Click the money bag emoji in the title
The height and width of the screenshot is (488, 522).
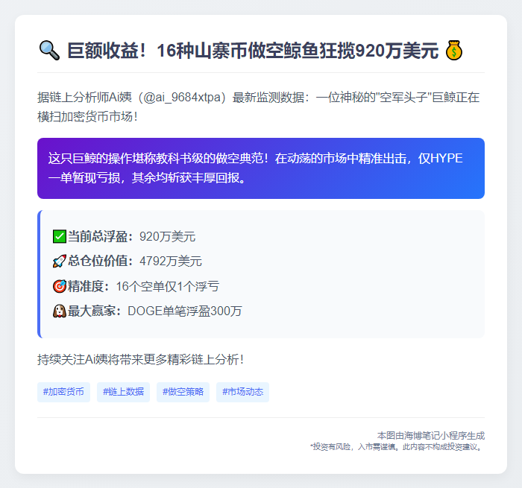[x=453, y=51]
